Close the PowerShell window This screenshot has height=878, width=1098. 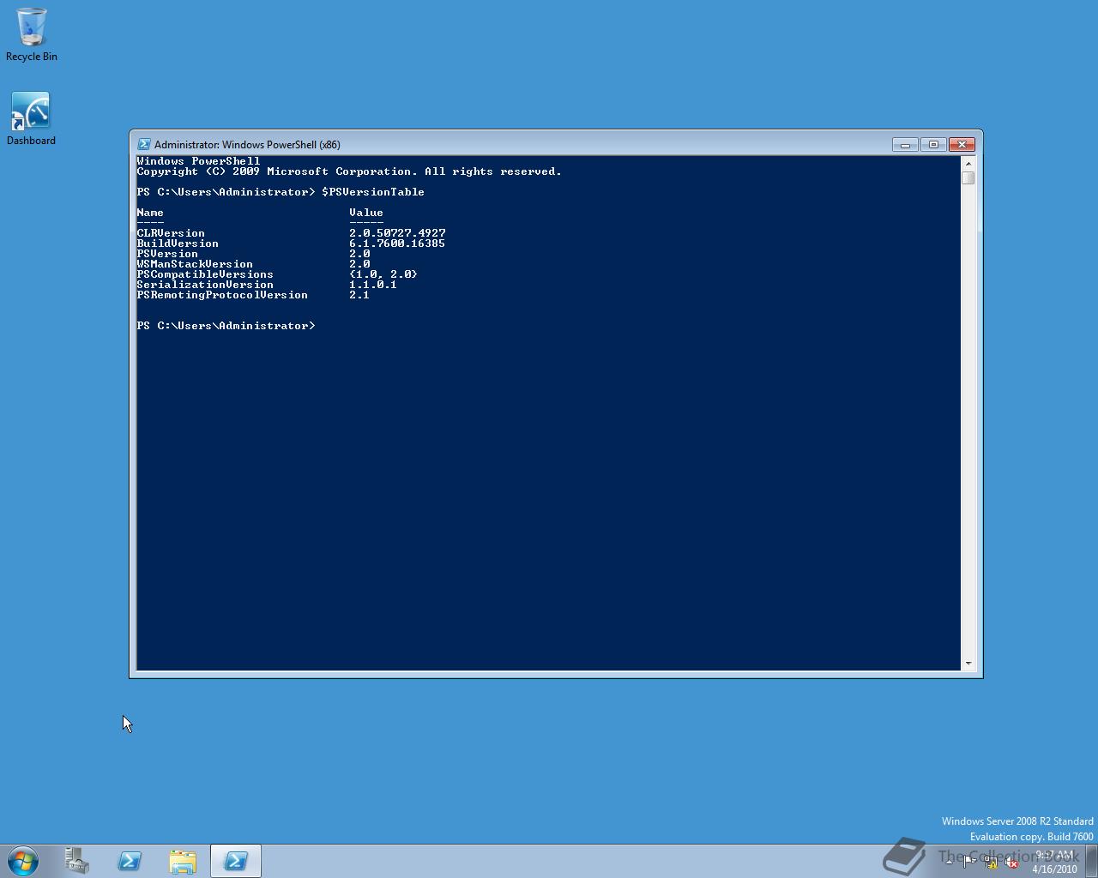pyautogui.click(x=962, y=144)
